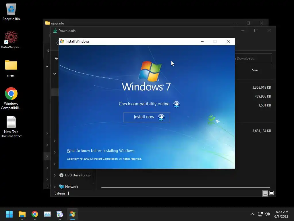The height and width of the screenshot is (221, 294).
Task: Open What to know before installing Windows
Action: [100, 151]
